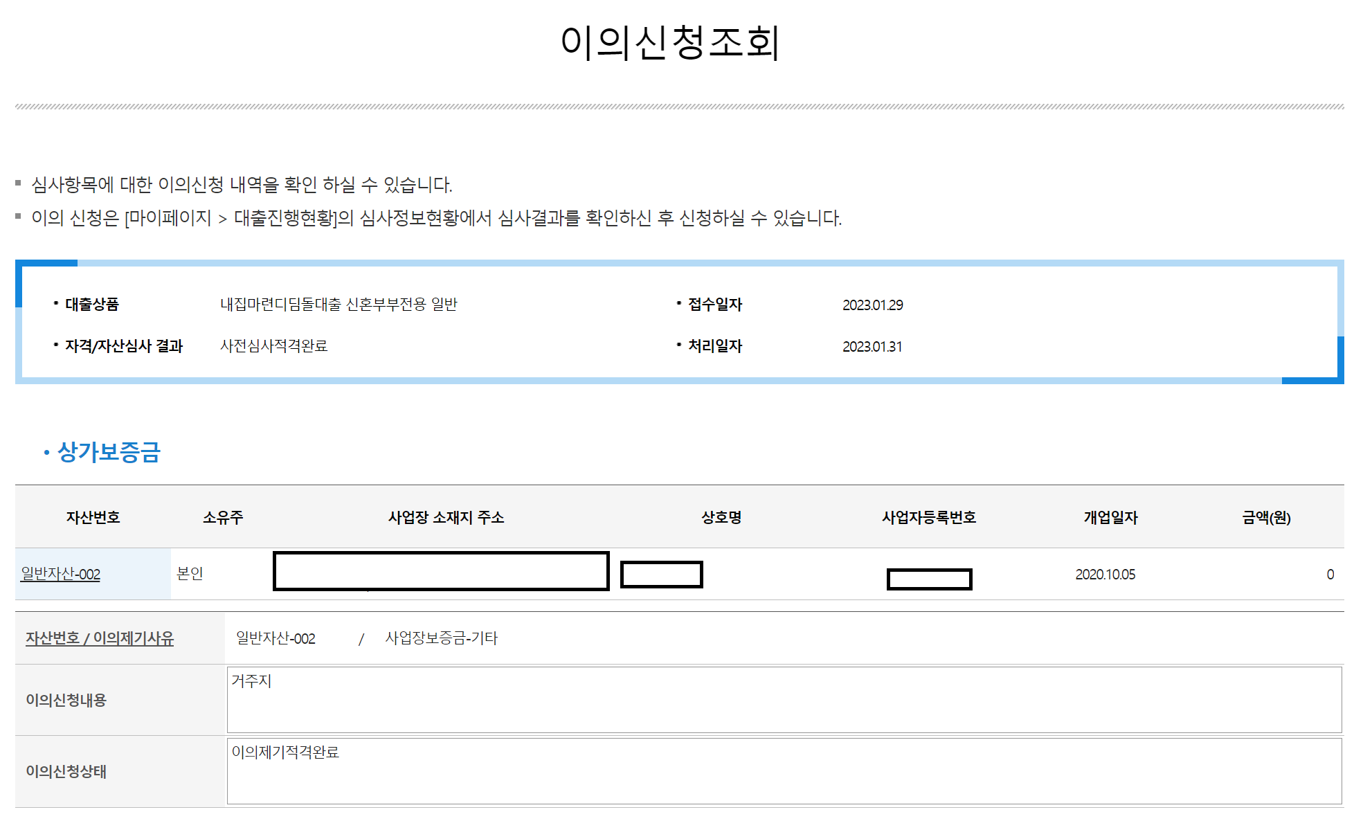Click the 2020.10.05 opening date cell
This screenshot has height=821, width=1354.
point(1105,574)
